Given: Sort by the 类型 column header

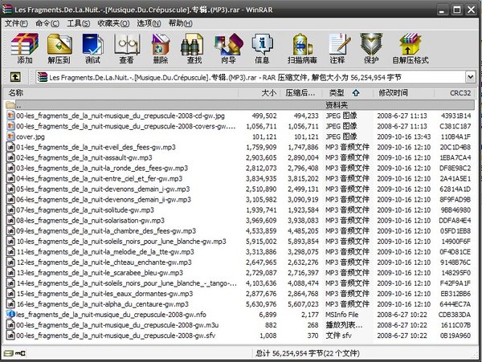Looking at the screenshot, I should [347, 93].
